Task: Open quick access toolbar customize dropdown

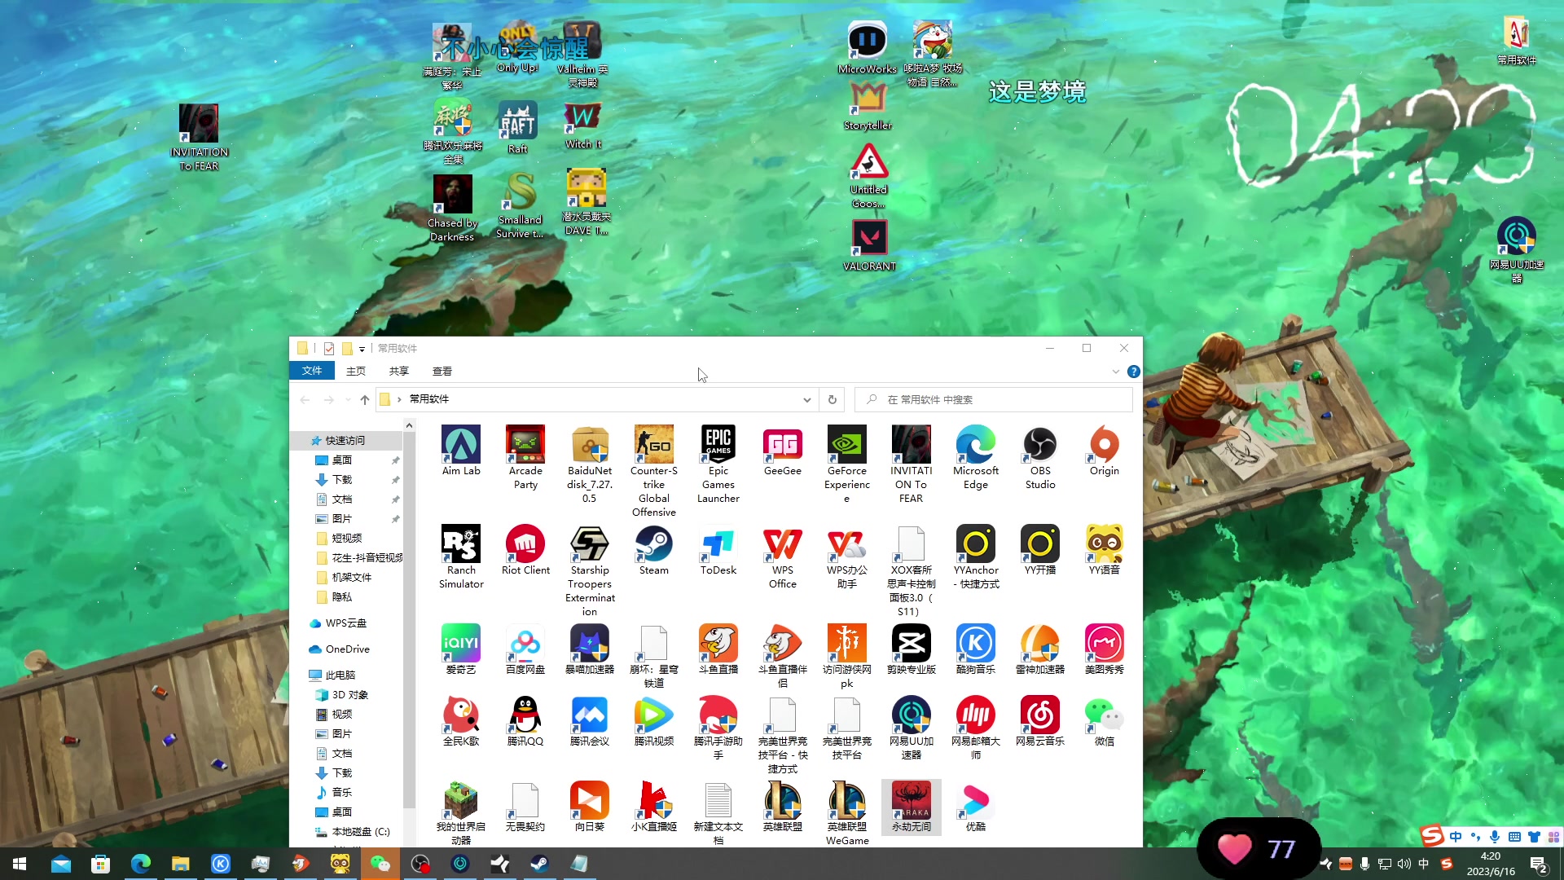Action: [362, 349]
